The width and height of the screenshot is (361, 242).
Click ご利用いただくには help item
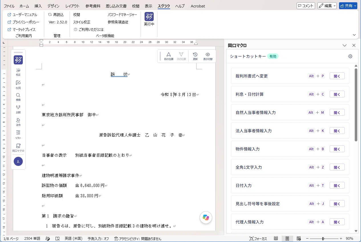point(89,29)
